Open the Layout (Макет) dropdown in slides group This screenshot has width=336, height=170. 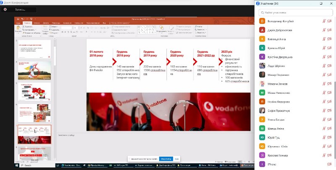pyautogui.click(x=54, y=27)
